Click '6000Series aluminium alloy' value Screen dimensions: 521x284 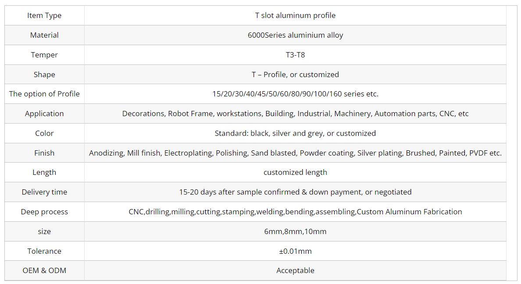pyautogui.click(x=295, y=35)
